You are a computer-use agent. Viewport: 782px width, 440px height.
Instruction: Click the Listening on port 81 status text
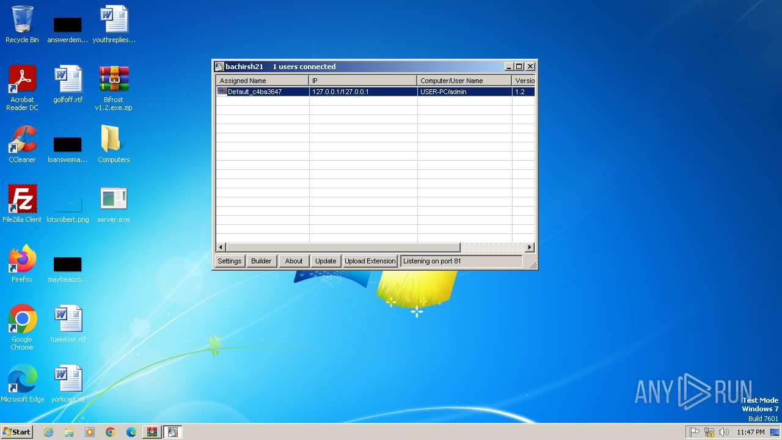pos(432,261)
